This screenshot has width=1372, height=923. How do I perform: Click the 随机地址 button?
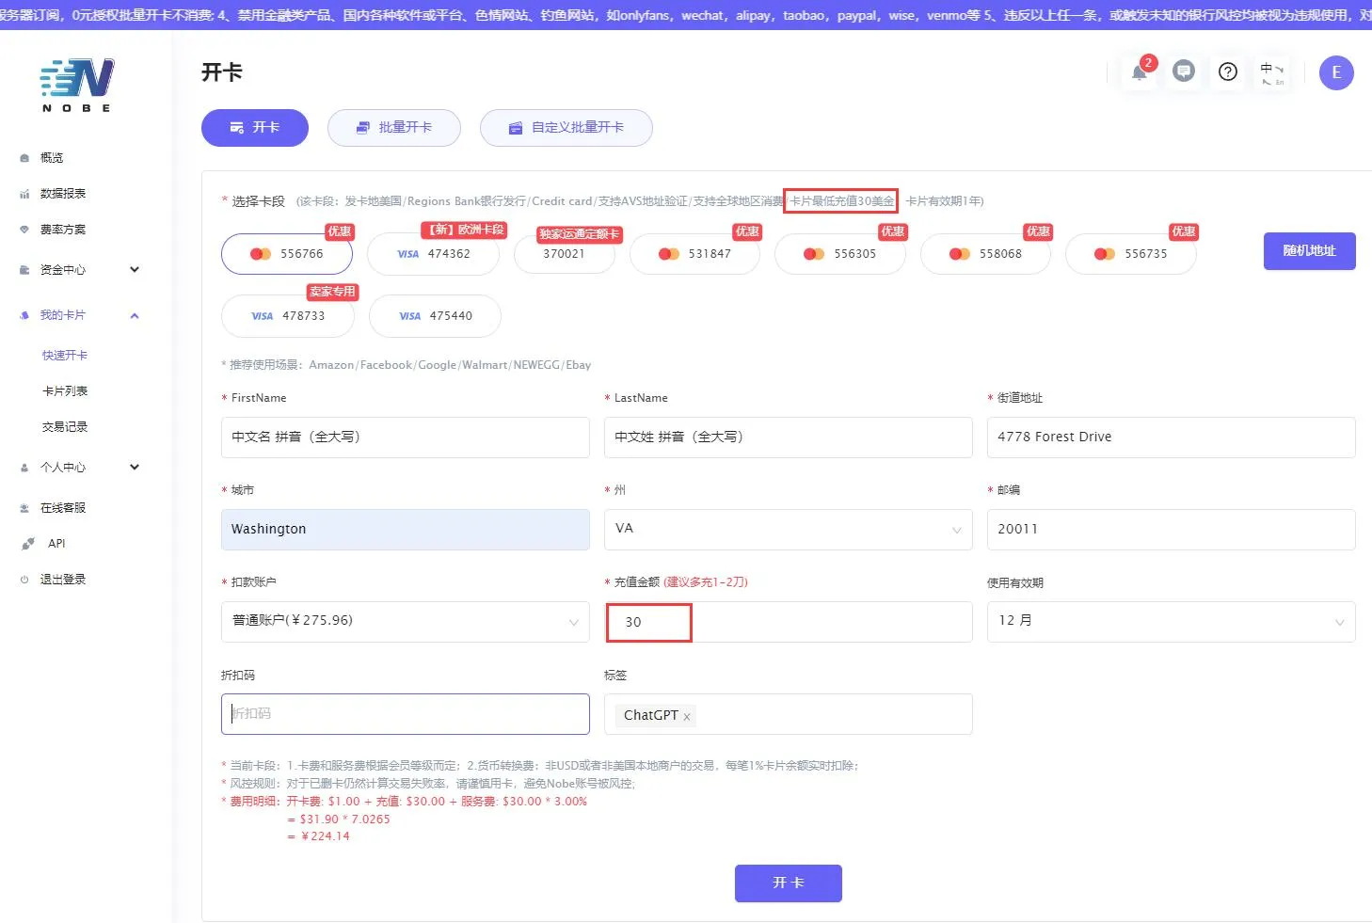click(x=1310, y=251)
